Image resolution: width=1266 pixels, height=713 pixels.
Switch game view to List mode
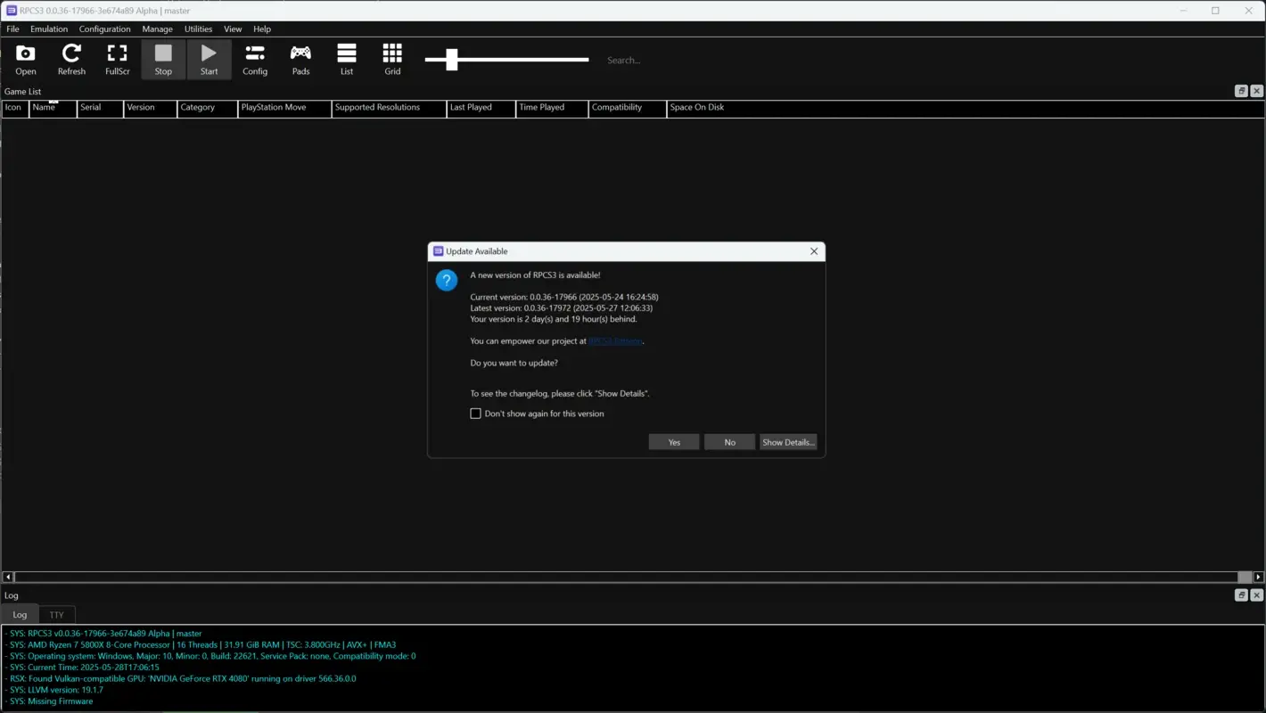[x=347, y=59]
